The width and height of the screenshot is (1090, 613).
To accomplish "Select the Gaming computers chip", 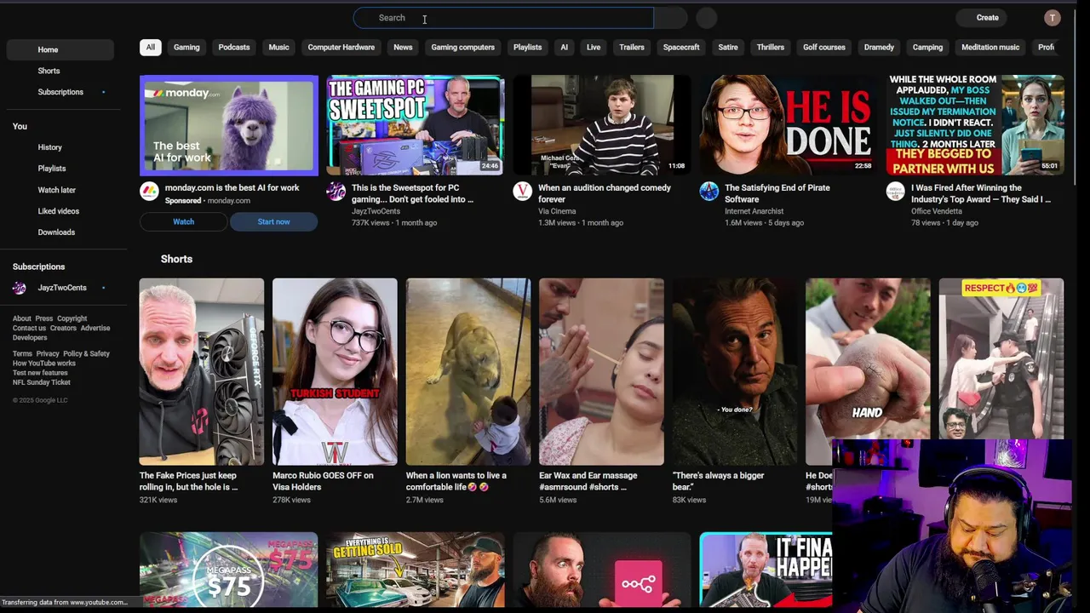I will point(462,48).
